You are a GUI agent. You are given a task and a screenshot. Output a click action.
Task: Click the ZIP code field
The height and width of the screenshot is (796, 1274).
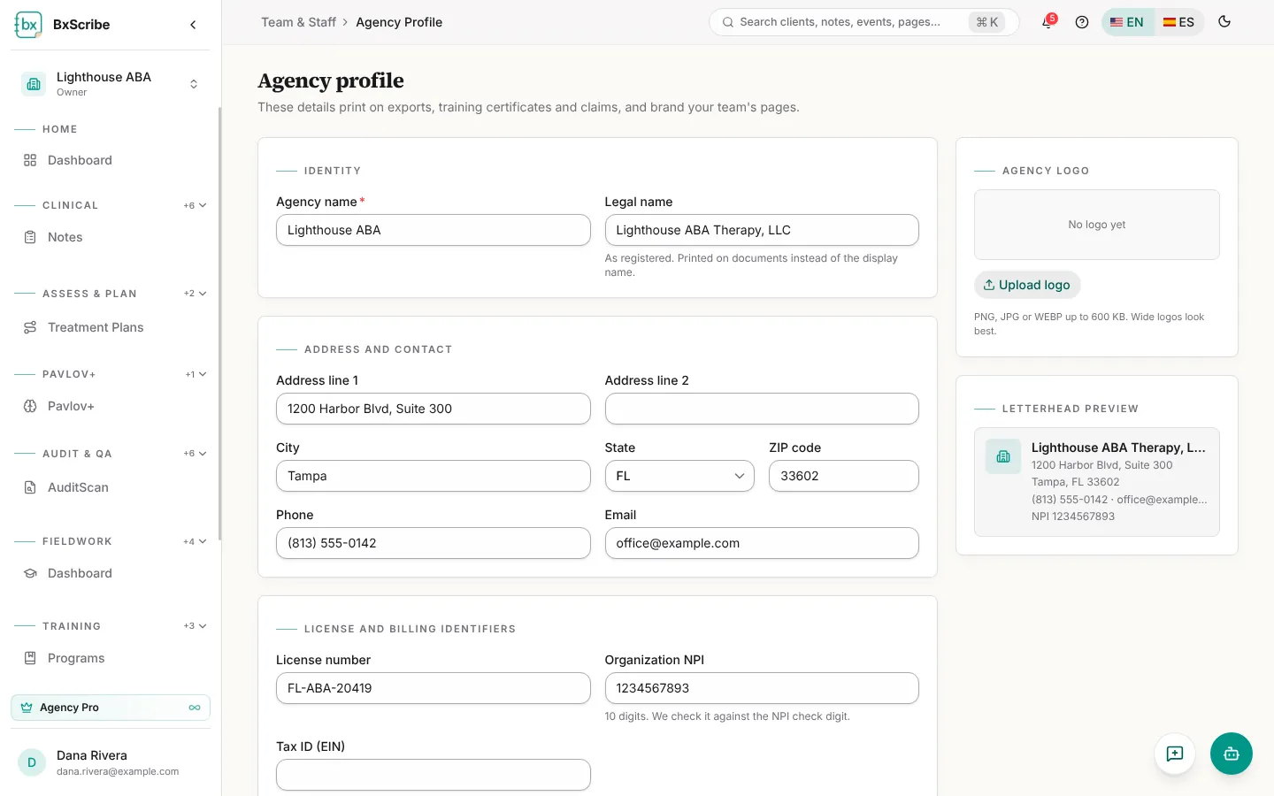(x=844, y=476)
